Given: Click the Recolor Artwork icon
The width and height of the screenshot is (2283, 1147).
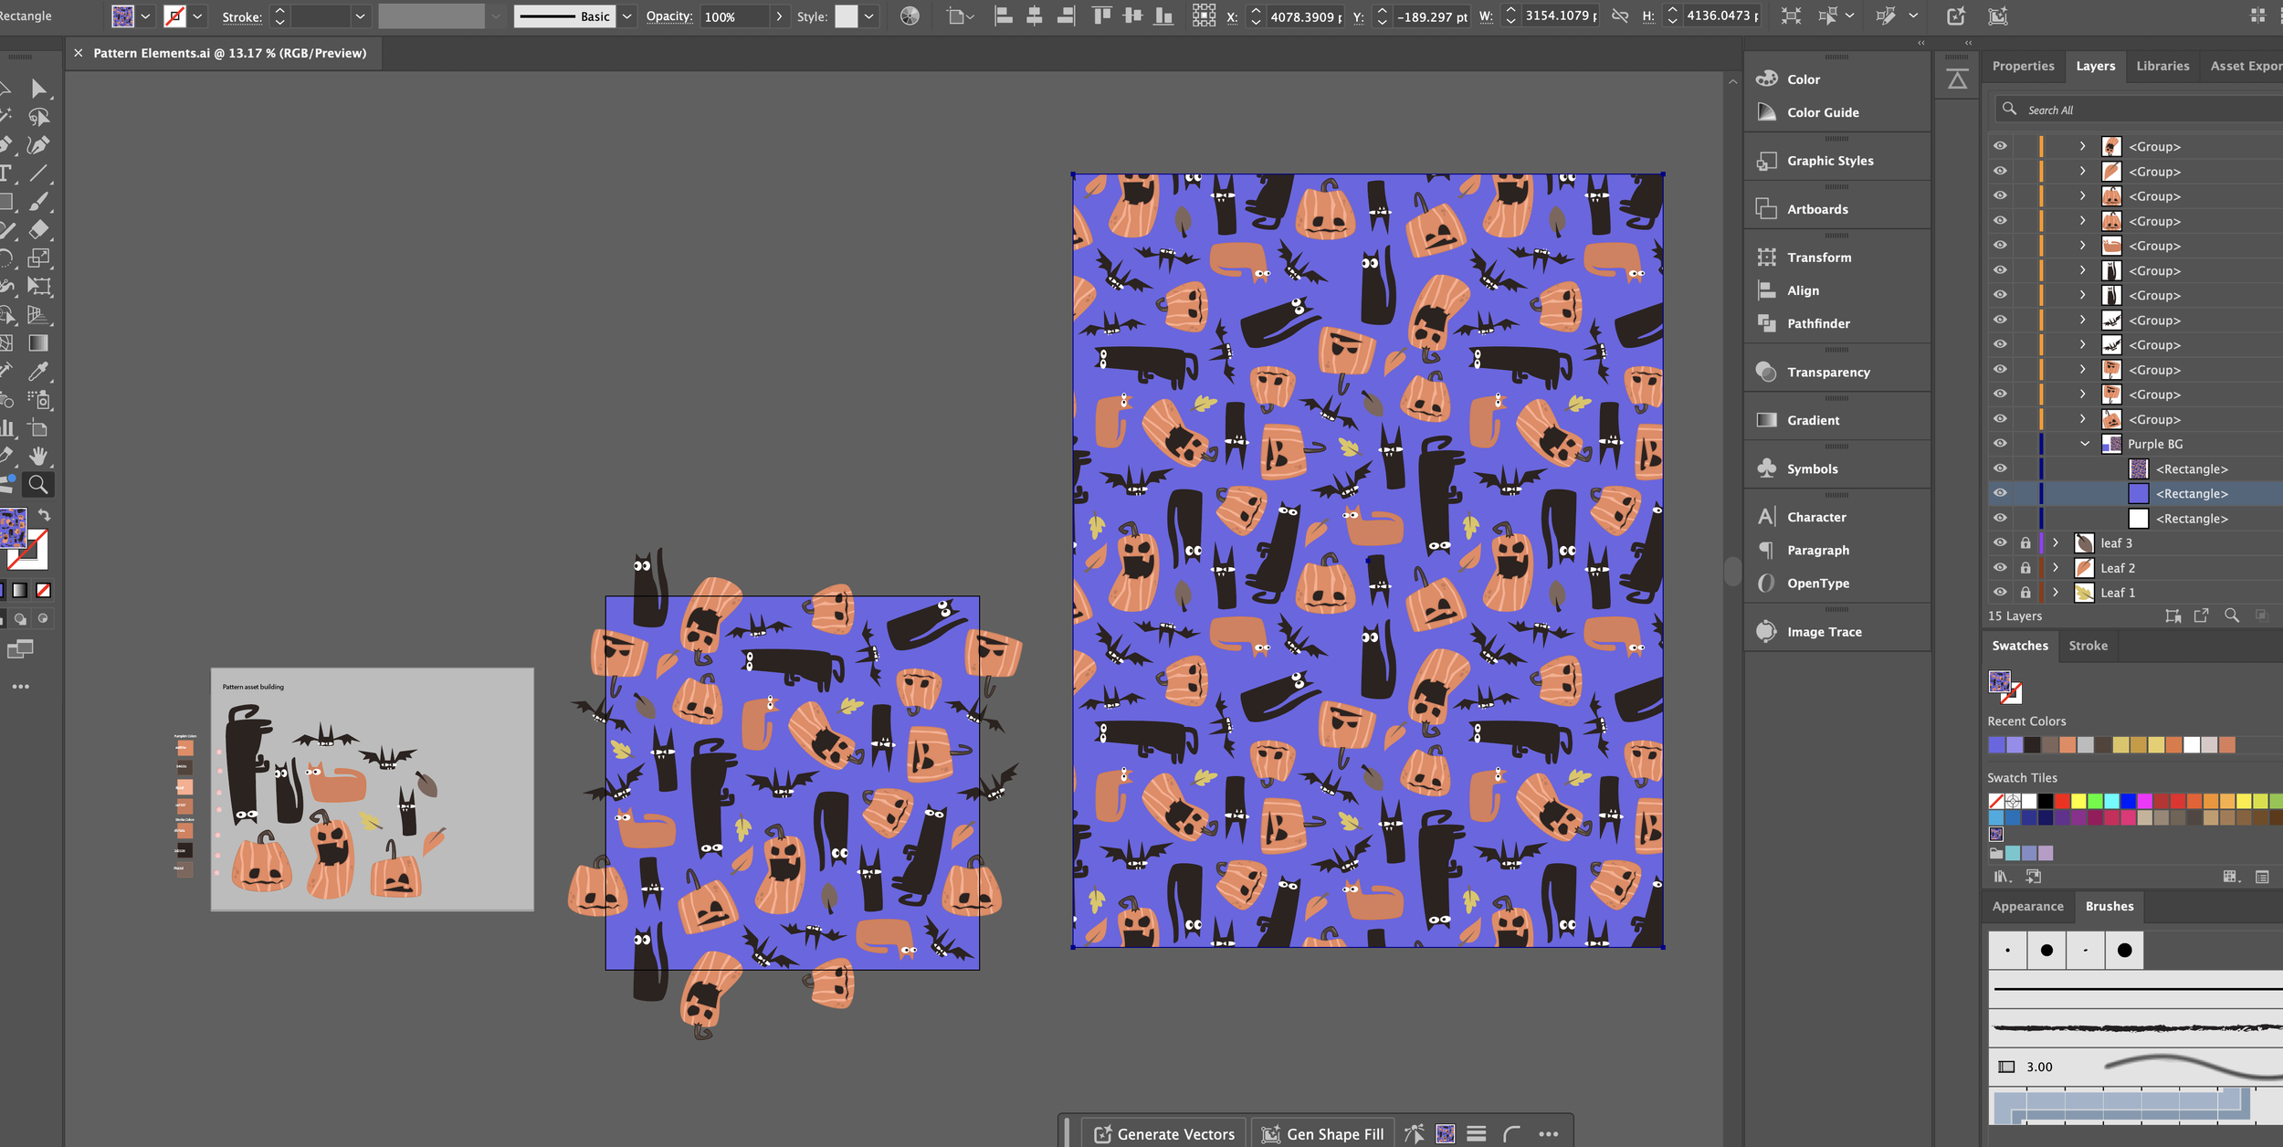Looking at the screenshot, I should 910,16.
